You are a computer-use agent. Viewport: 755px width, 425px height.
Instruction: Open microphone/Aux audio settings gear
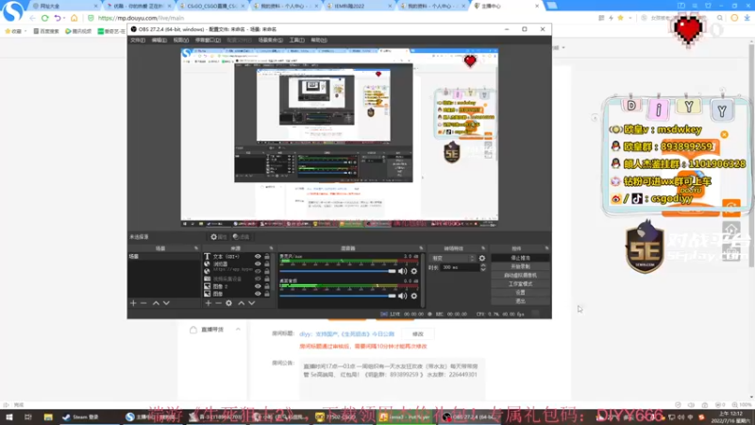414,271
